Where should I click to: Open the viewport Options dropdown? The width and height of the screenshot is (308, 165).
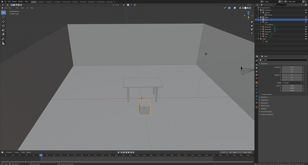[250, 5]
